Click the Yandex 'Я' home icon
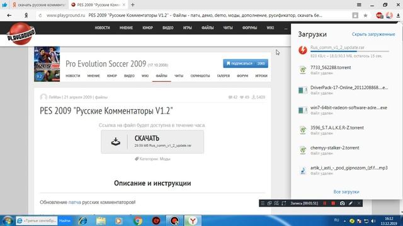Viewport: 403px width, 226px height. pyautogui.click(x=26, y=15)
